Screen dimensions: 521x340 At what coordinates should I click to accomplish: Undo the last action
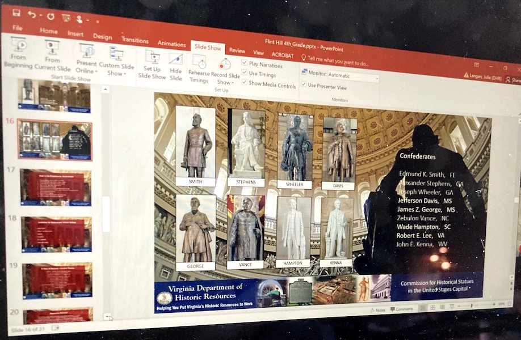pyautogui.click(x=31, y=14)
